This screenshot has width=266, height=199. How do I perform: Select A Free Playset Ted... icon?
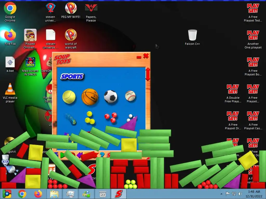point(253,13)
